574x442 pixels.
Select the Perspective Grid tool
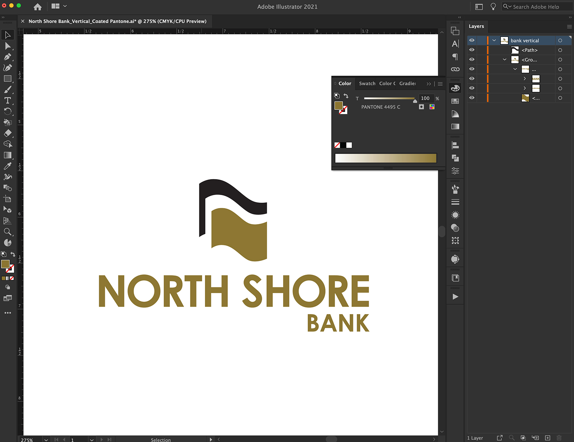[x=8, y=221]
